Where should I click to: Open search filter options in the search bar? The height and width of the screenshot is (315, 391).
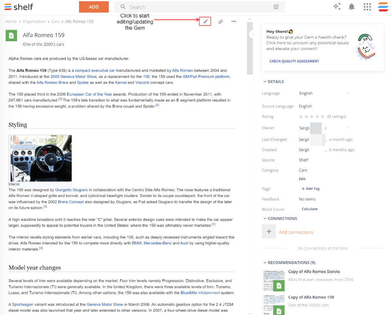(276, 7)
